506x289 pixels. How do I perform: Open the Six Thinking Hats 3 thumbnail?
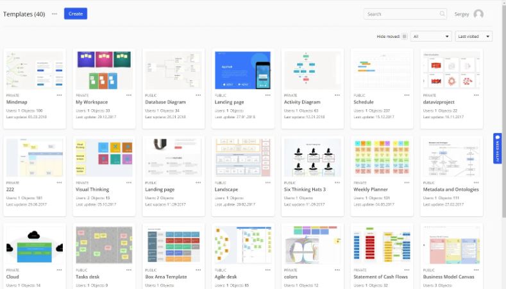pos(312,158)
